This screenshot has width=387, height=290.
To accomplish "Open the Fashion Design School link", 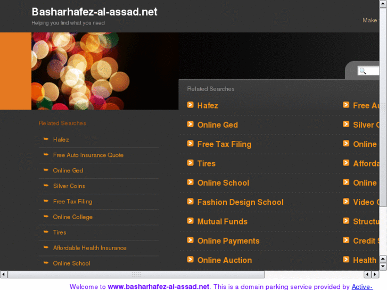I will pyautogui.click(x=240, y=202).
